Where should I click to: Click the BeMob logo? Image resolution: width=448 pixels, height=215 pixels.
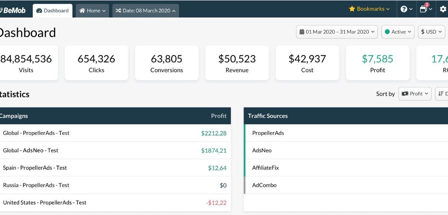click(x=13, y=11)
